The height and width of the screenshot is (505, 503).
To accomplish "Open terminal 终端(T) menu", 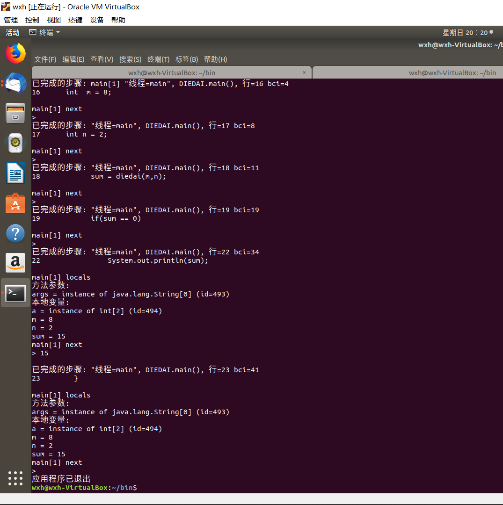I will 158,59.
